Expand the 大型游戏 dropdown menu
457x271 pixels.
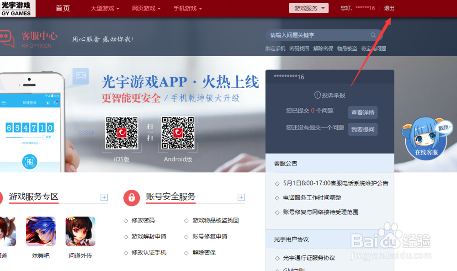pyautogui.click(x=105, y=8)
